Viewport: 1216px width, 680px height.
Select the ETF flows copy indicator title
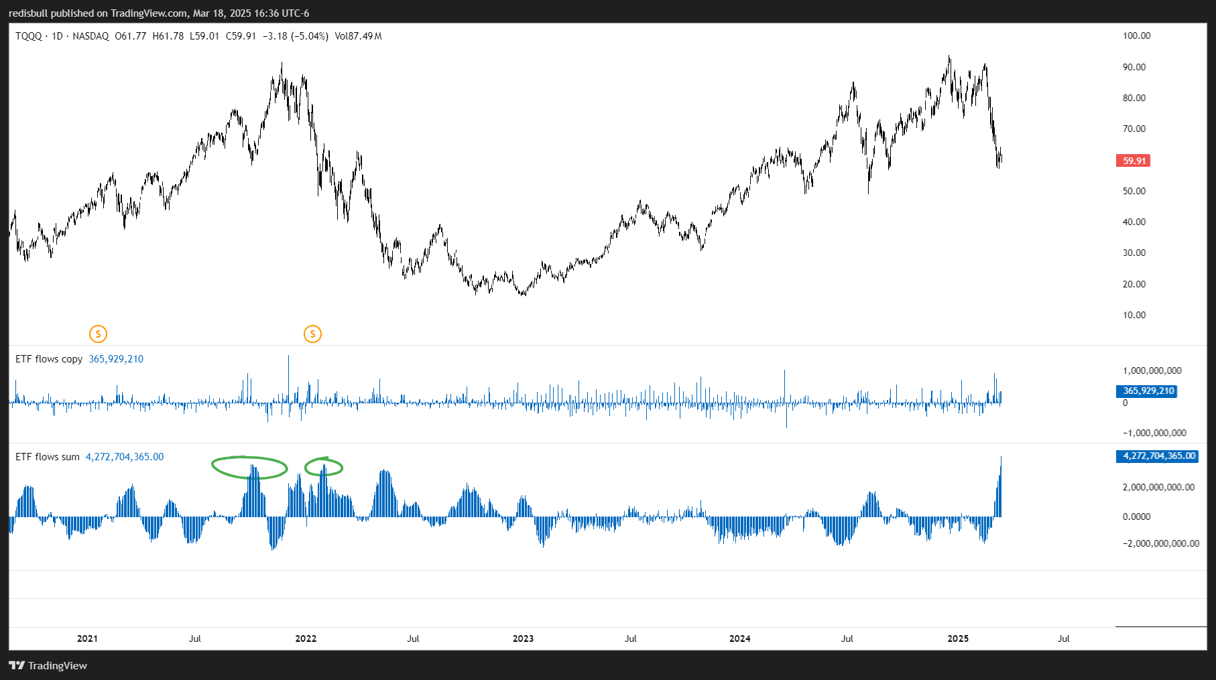tap(49, 359)
